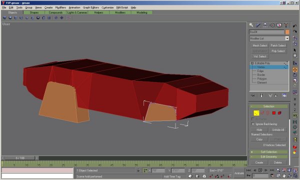Select the Polygon selection mode icon
300x180 pixels.
point(274,113)
